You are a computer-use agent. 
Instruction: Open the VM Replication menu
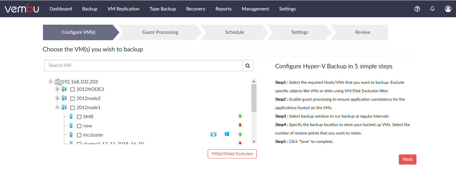coord(123,9)
